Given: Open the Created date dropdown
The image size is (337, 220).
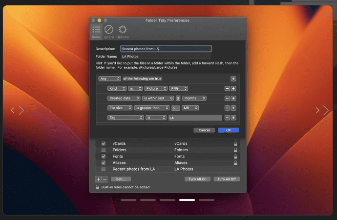Looking at the screenshot, I should 124,98.
